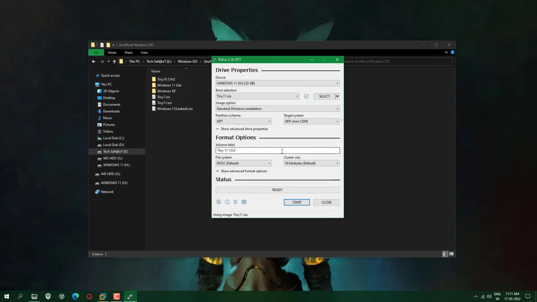Image resolution: width=537 pixels, height=302 pixels.
Task: Sort files by the Name column
Action: (x=156, y=71)
